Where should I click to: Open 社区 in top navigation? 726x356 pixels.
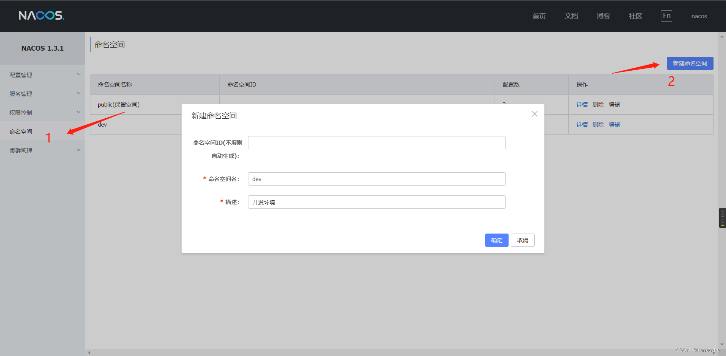point(636,16)
